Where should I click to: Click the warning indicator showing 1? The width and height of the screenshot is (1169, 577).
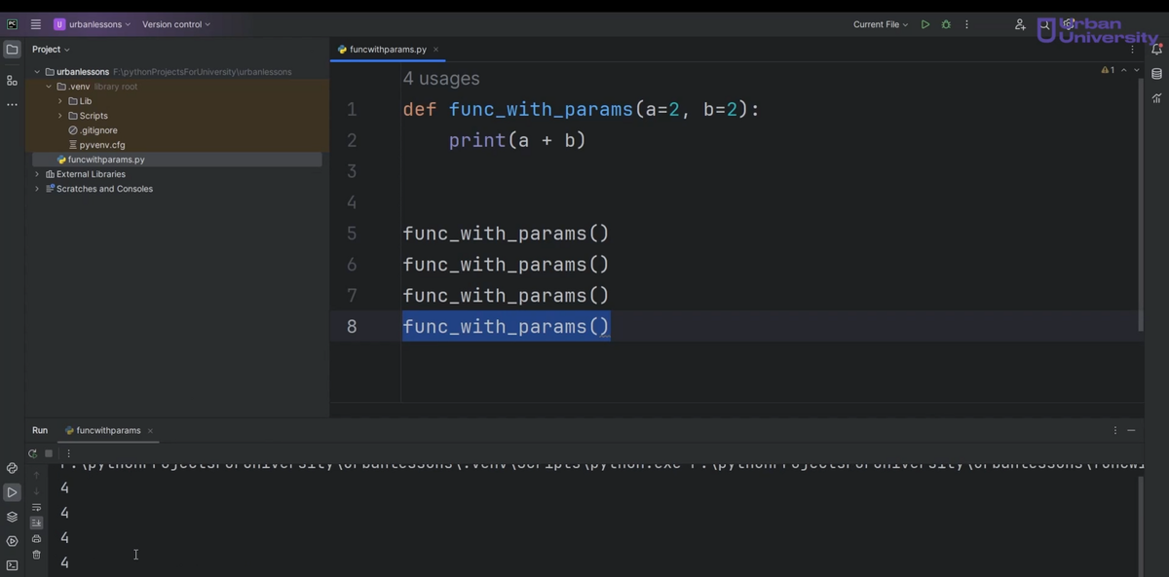coord(1108,70)
